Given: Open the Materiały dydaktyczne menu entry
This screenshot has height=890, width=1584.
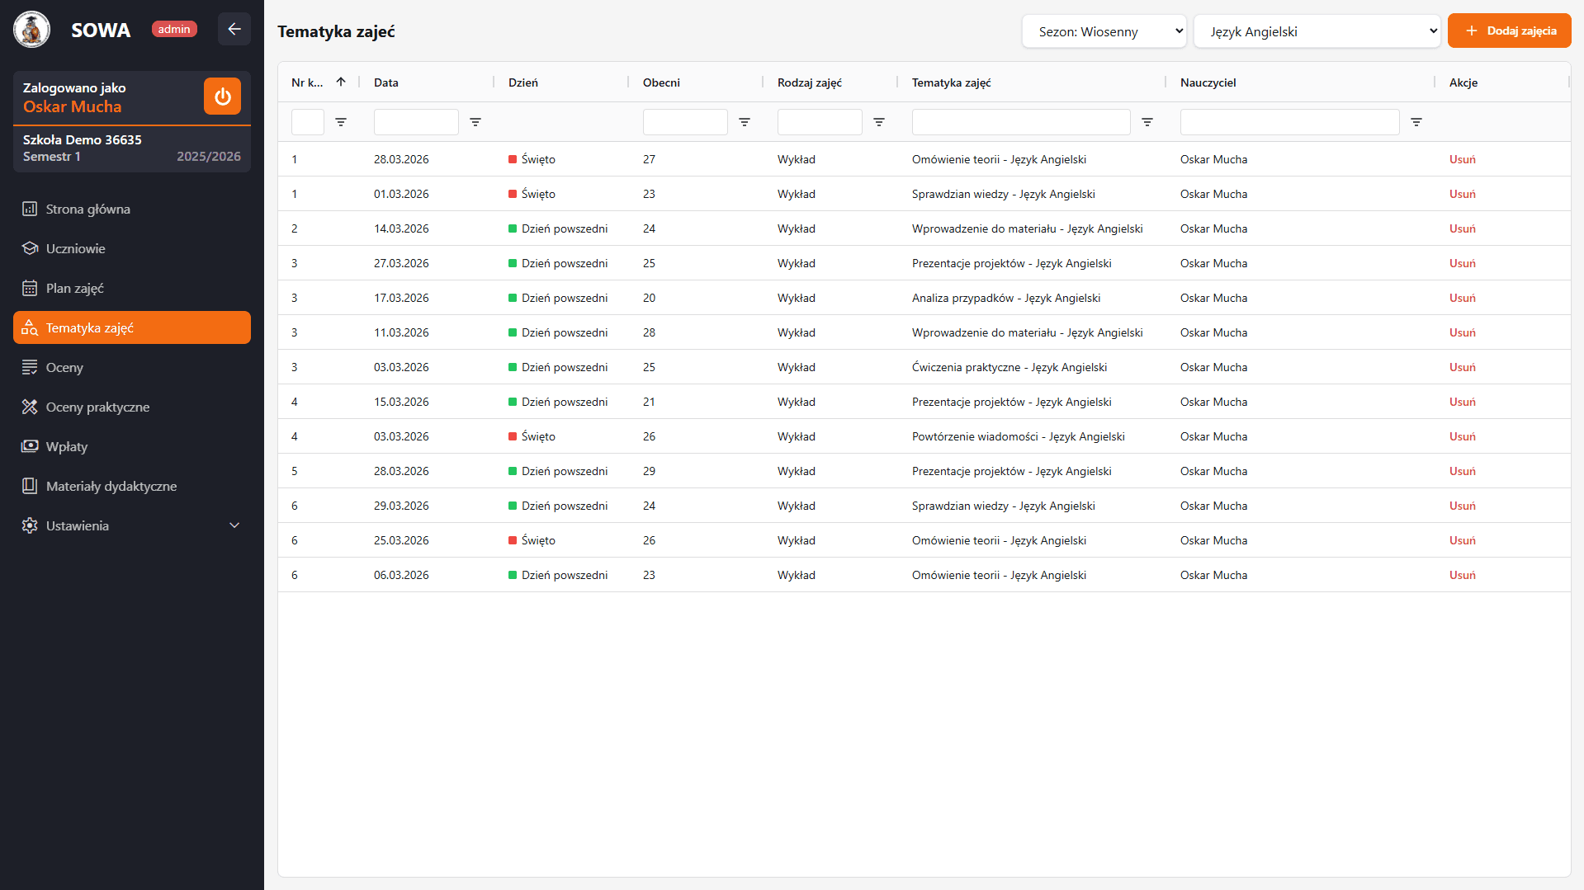Looking at the screenshot, I should pyautogui.click(x=111, y=486).
